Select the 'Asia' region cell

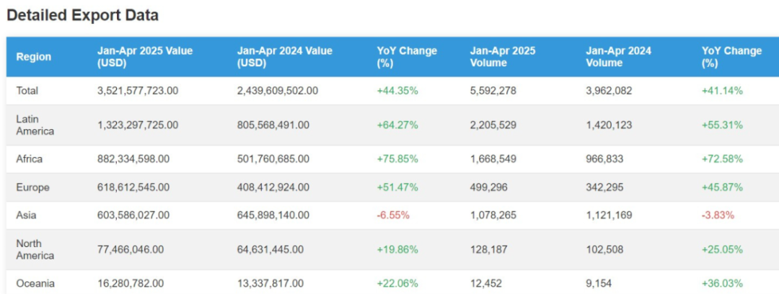pyautogui.click(x=27, y=215)
